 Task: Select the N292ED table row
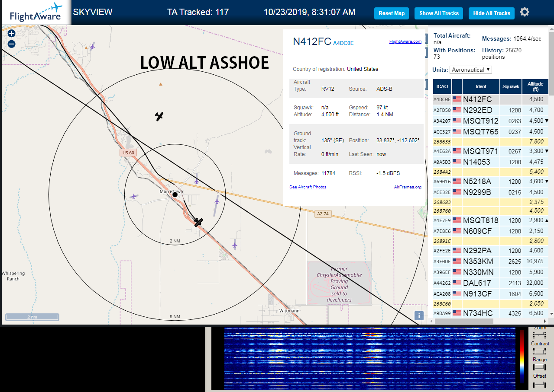[x=491, y=110]
